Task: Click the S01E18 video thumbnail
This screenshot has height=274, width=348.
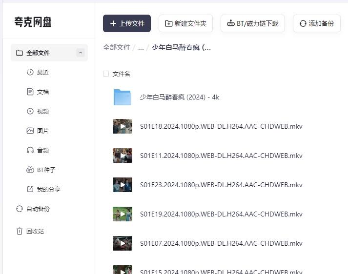Action: coord(123,126)
